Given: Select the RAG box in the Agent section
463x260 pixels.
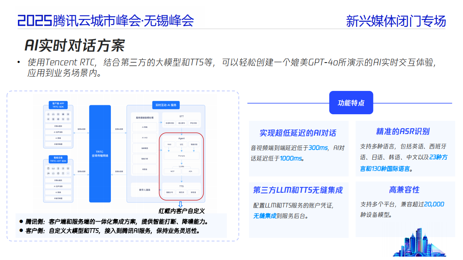Looking at the screenshot, I should tap(170, 145).
